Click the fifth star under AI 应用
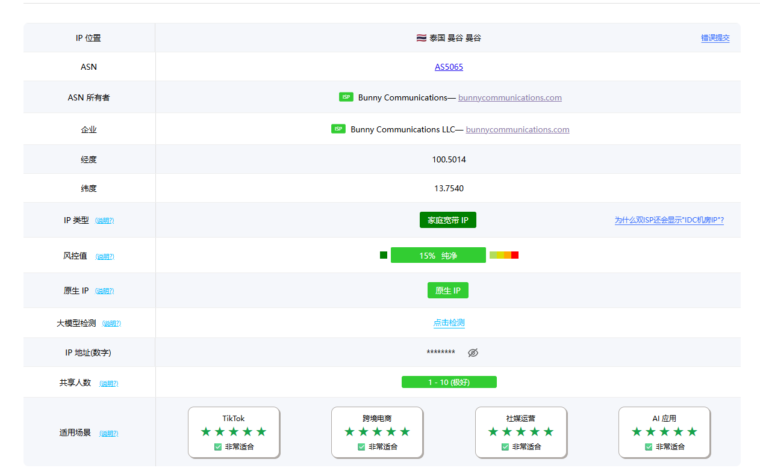The height and width of the screenshot is (474, 760). [692, 431]
